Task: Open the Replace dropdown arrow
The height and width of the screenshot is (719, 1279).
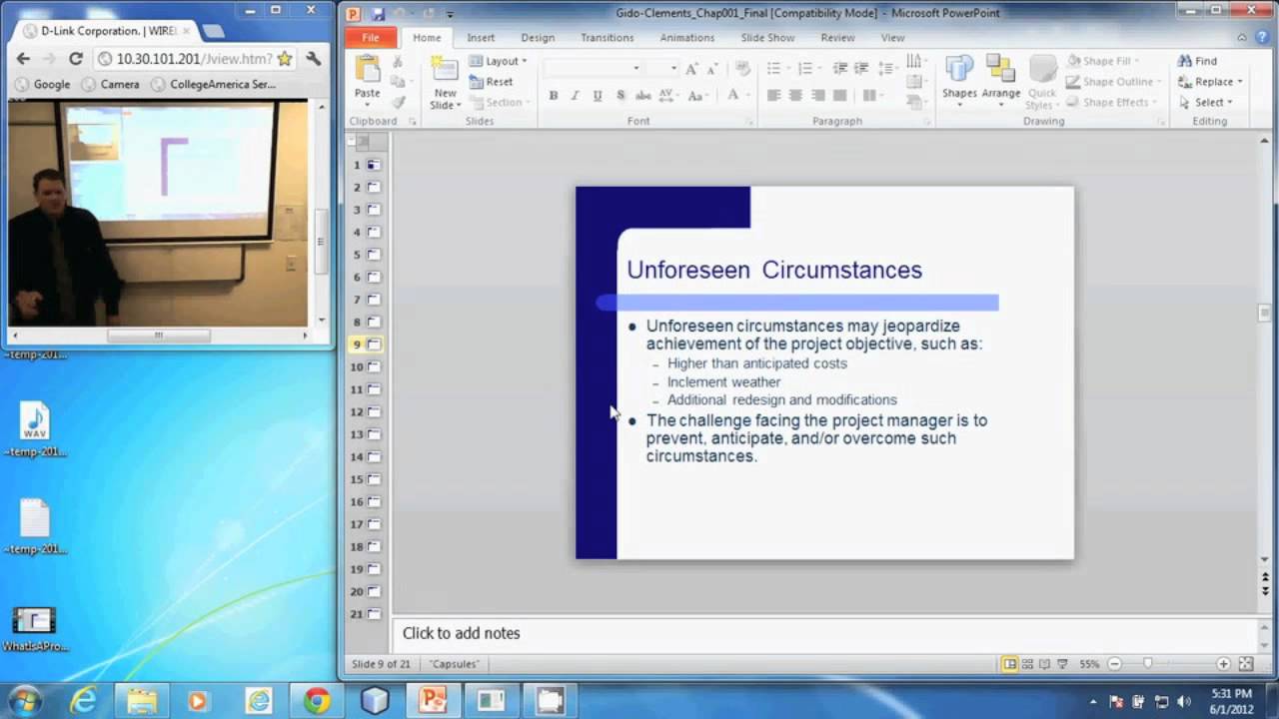Action: click(x=1240, y=82)
